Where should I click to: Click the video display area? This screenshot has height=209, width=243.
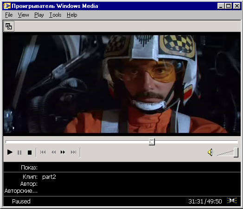(121, 84)
